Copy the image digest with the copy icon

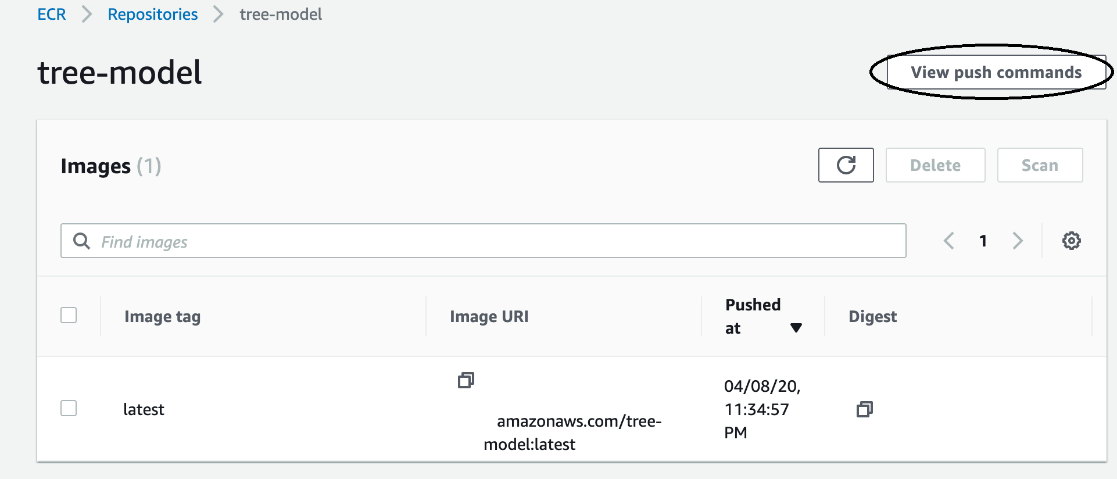click(x=864, y=409)
